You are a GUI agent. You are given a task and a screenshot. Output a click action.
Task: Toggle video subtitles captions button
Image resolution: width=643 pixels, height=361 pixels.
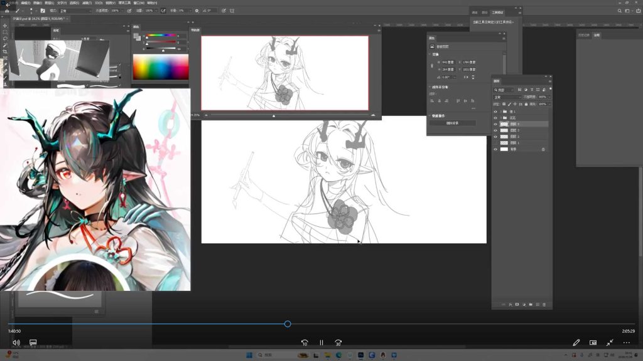pos(33,342)
